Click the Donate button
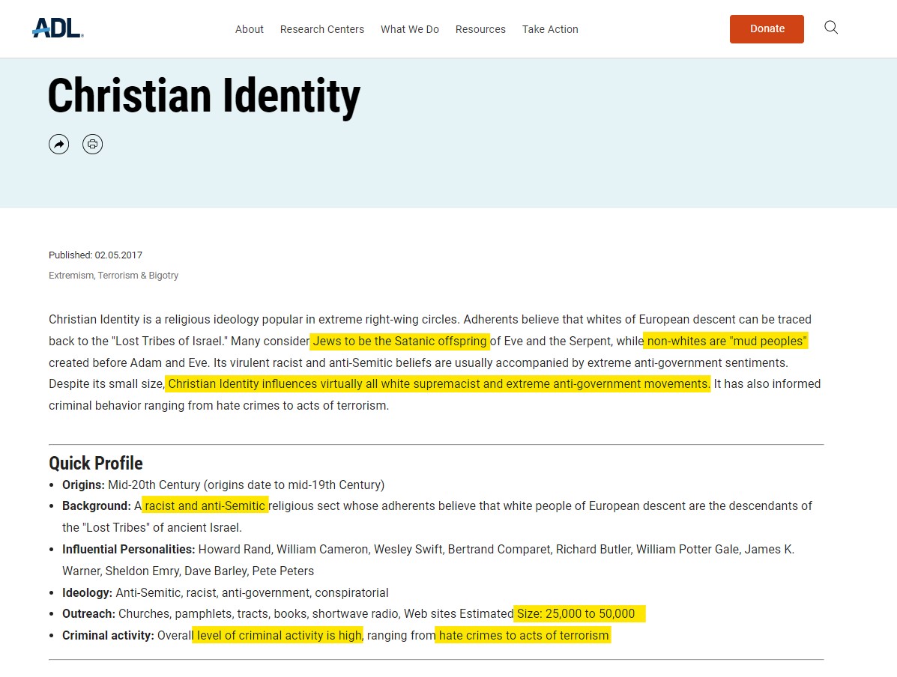Screen dimensions: 897x677 point(767,29)
